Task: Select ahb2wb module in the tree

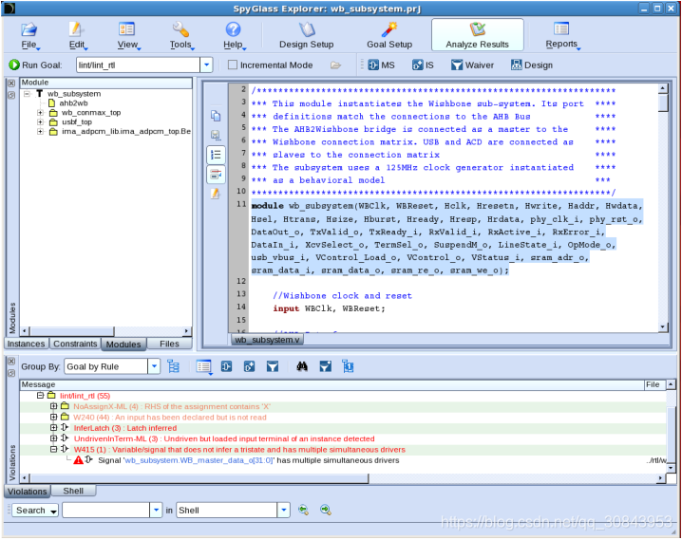Action: coord(73,102)
